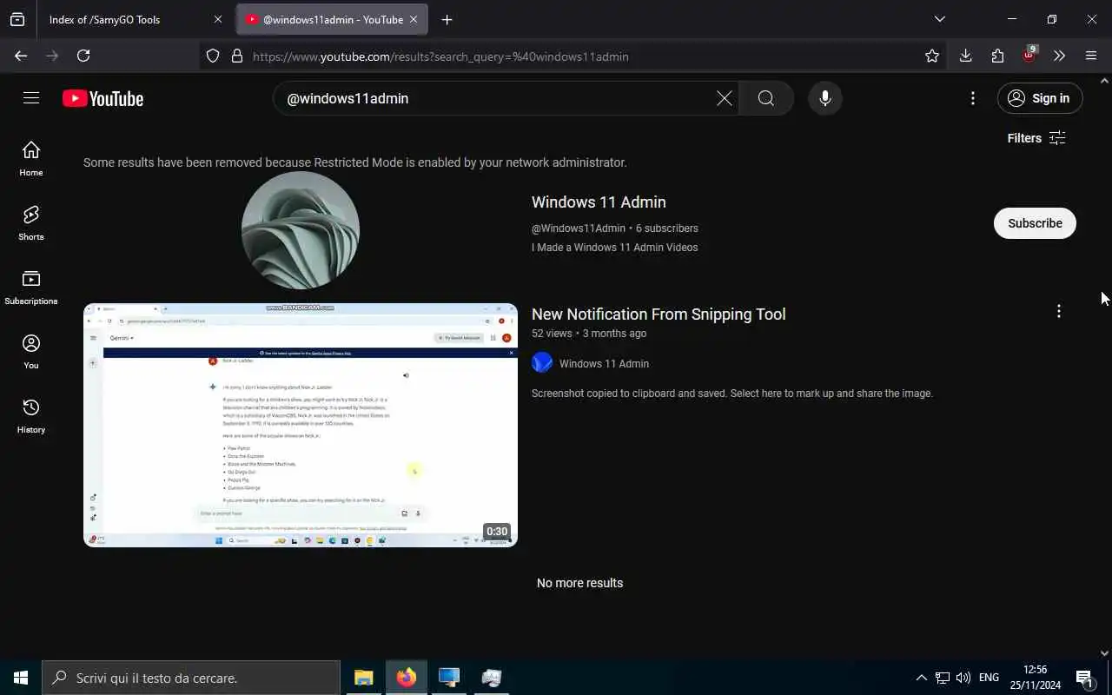Open more actions for Snipping Tool video
This screenshot has width=1112, height=695.
(x=1059, y=311)
